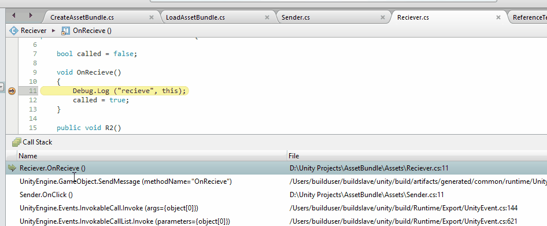The image size is (547, 226).
Task: Open the Reciever class breadcrumb dropdown
Action: 34,31
